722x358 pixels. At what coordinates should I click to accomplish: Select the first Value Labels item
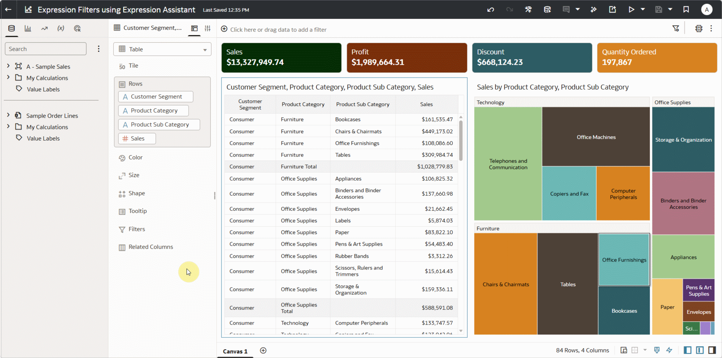43,89
